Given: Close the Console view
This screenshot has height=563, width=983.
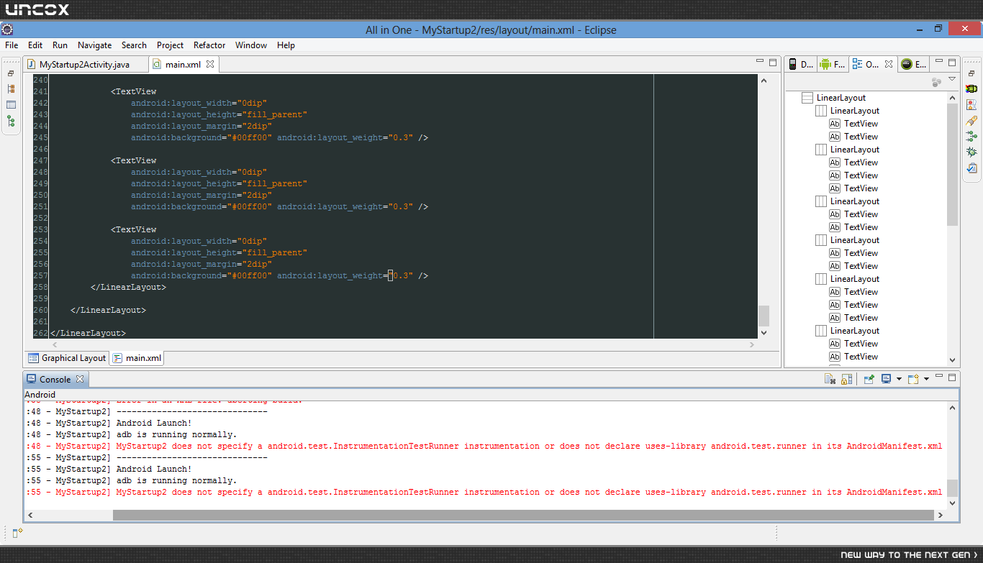Looking at the screenshot, I should tap(80, 379).
